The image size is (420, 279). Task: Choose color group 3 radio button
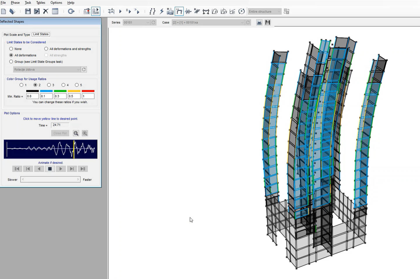coord(49,85)
